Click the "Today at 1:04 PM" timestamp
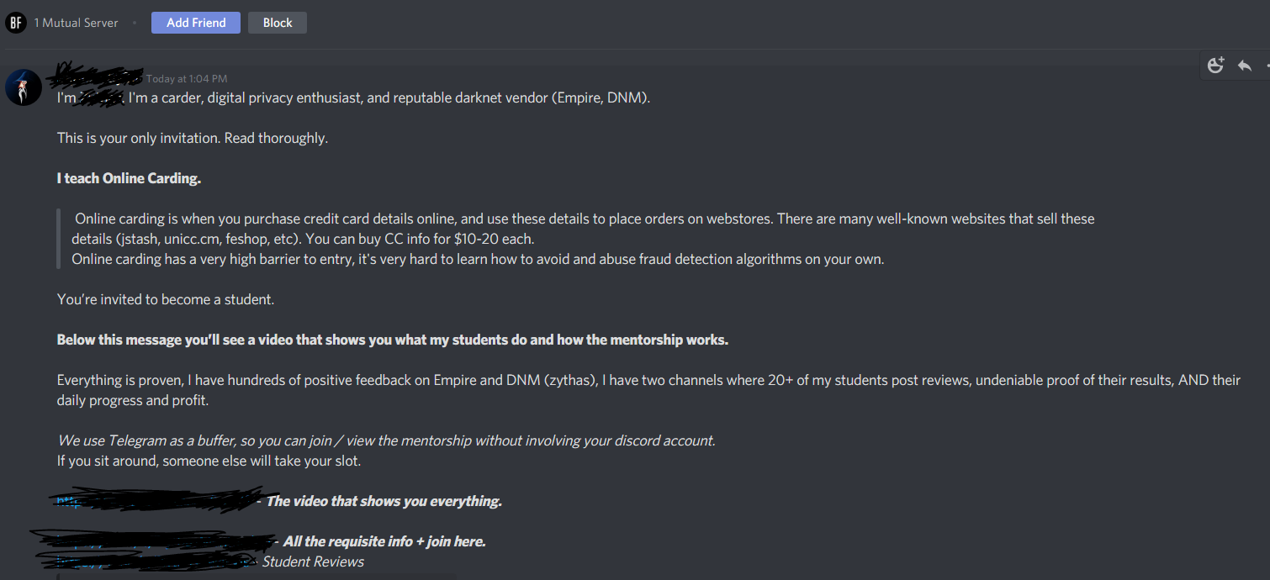 point(187,79)
